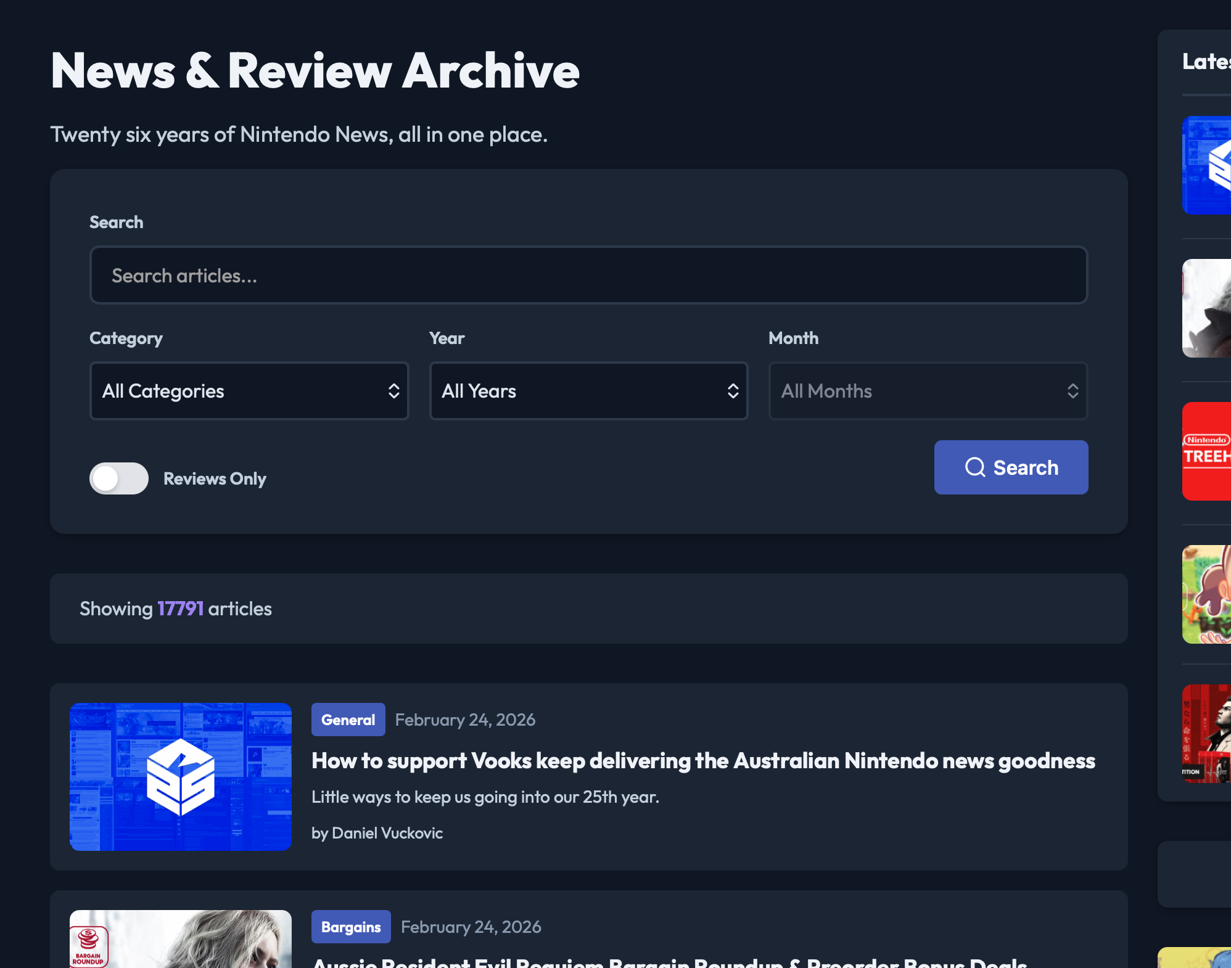Open the Nintendo Treehouse red sidebar thumbnail
Viewport: 1231px width, 968px height.
tap(1206, 451)
